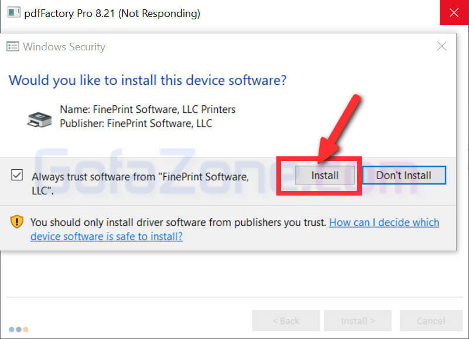The width and height of the screenshot is (469, 339).
Task: Toggle the always trust FinePrint Software checkbox
Action: (18, 175)
